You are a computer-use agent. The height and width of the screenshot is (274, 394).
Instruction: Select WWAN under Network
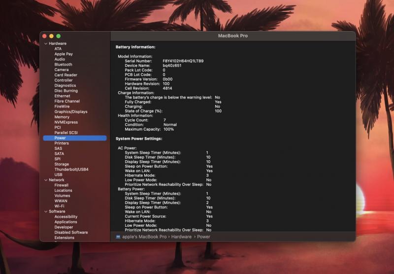(x=61, y=201)
